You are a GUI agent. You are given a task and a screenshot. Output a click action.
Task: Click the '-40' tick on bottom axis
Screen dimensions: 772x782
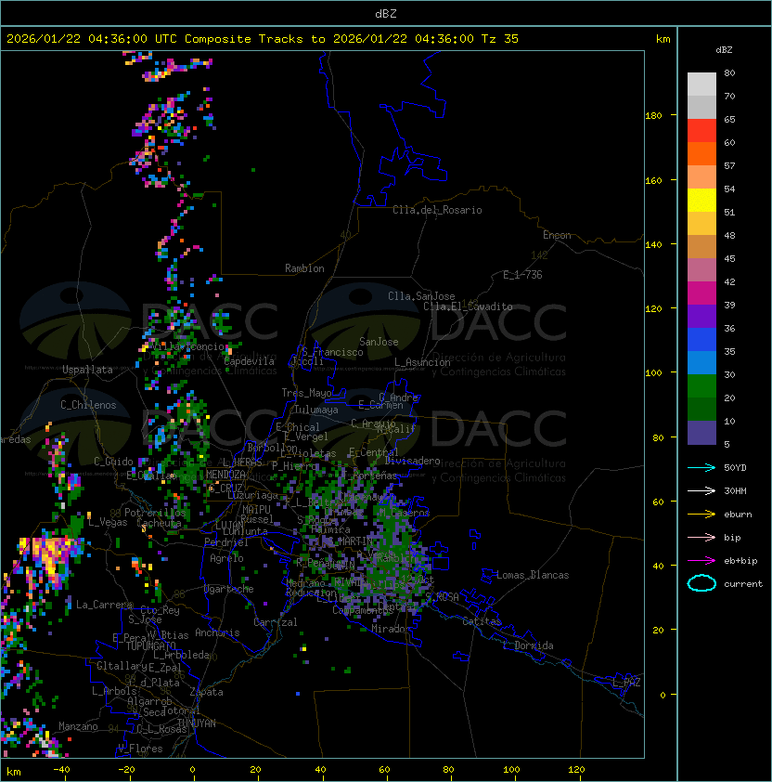(x=61, y=770)
